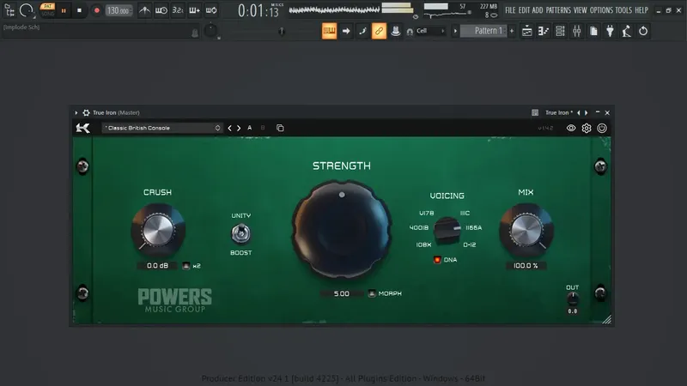The image size is (687, 386).
Task: Go to previous preset with left chevron
Action: (229, 128)
